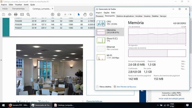The image size is (192, 108).
Task: Open Ajuda menu in Acrobat Reader
Action: [33, 5]
